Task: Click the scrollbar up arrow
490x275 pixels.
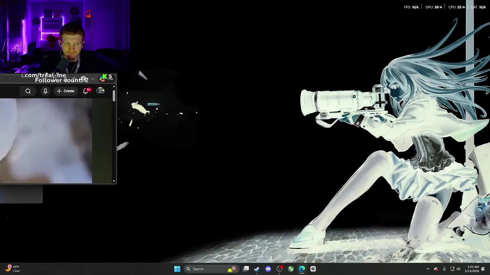Action: (114, 87)
